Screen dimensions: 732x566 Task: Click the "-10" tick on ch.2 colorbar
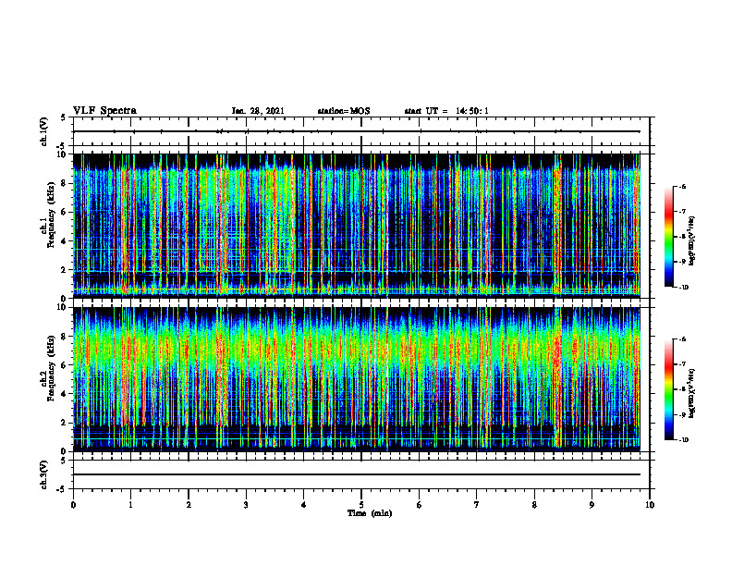(683, 439)
